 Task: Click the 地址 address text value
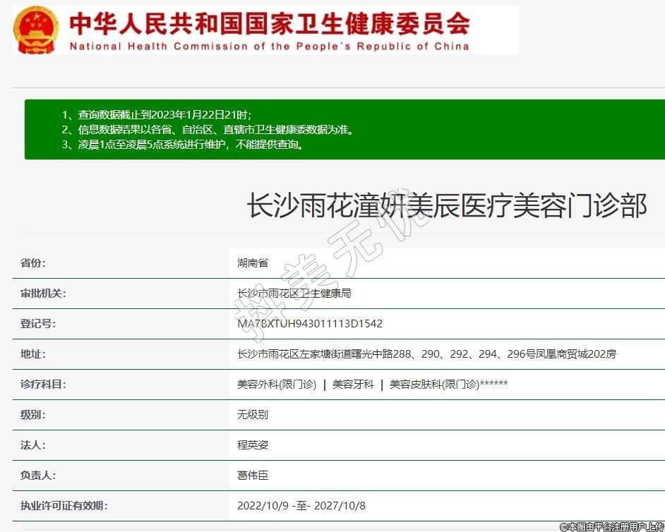point(426,354)
